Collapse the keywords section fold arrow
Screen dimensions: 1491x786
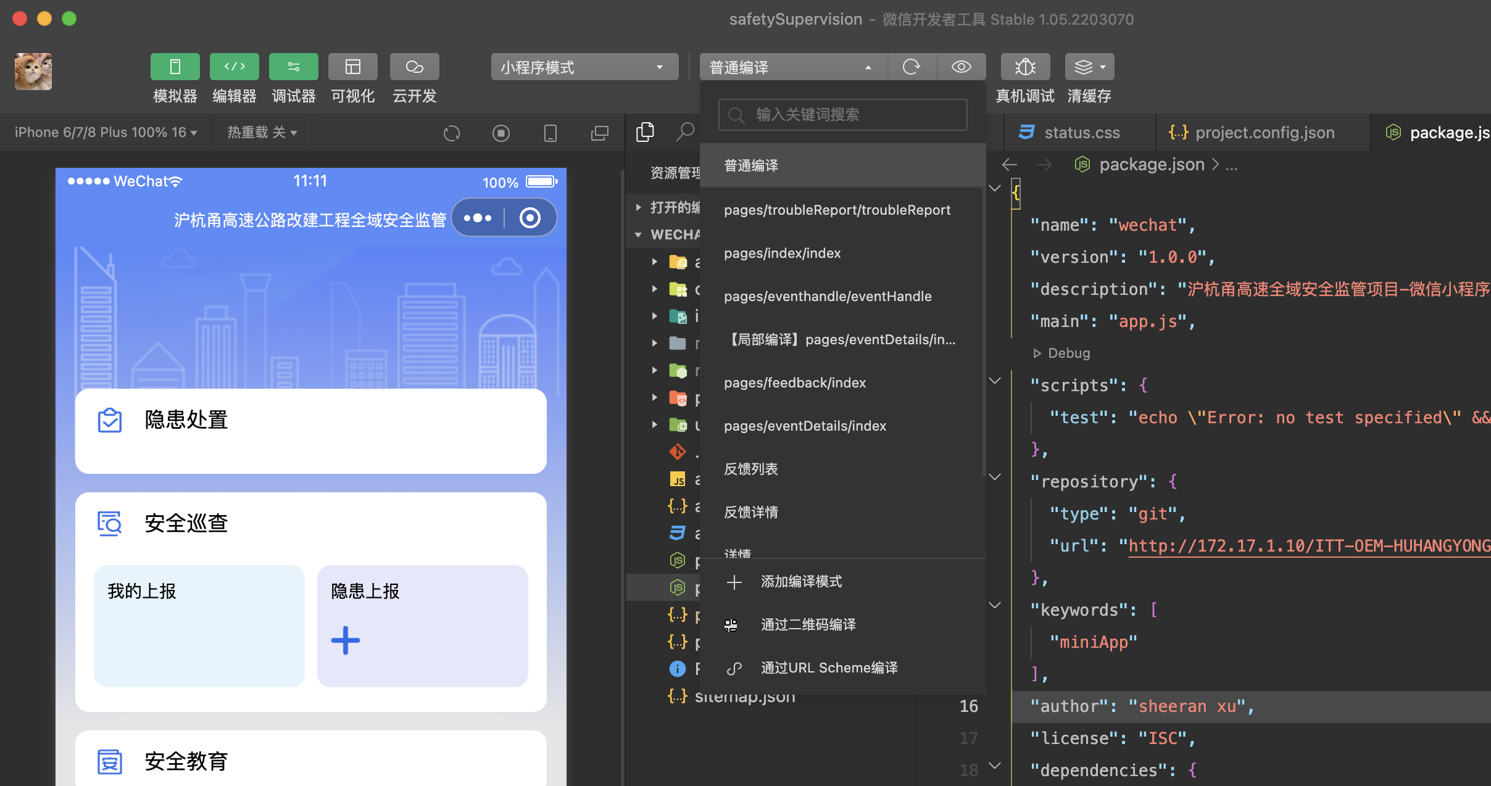click(x=995, y=605)
